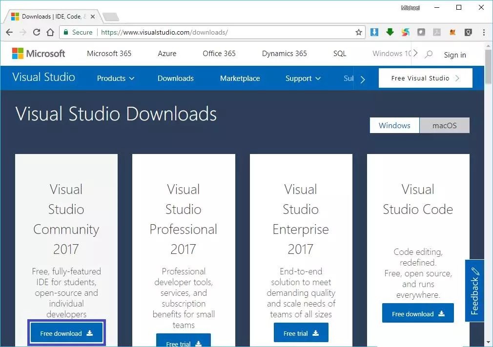Open SQL menu item
The height and width of the screenshot is (347, 493).
point(340,54)
